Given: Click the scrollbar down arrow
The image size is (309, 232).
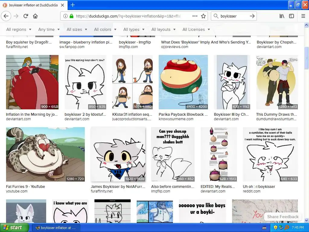Looking at the screenshot, I should (x=307, y=220).
